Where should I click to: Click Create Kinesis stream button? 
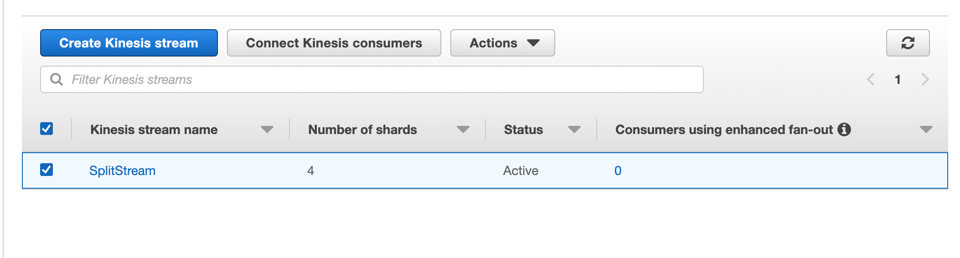coord(129,43)
